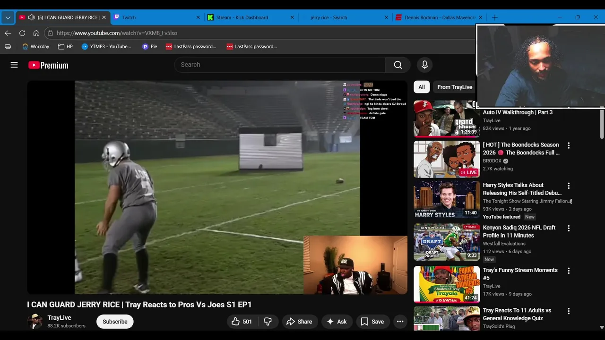The width and height of the screenshot is (605, 340).
Task: Mute the YouTube tab audio icon
Action: pos(31,17)
